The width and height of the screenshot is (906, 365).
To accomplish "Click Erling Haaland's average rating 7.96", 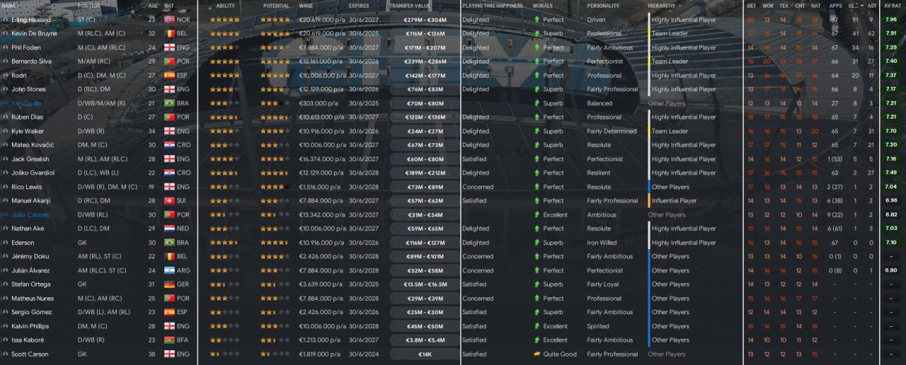I will 892,20.
